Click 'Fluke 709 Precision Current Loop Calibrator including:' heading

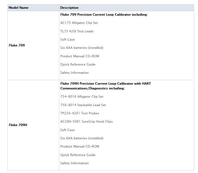pyautogui.click(x=104, y=15)
